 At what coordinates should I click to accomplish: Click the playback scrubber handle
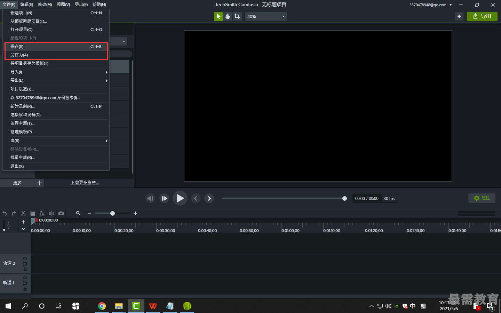(344, 198)
